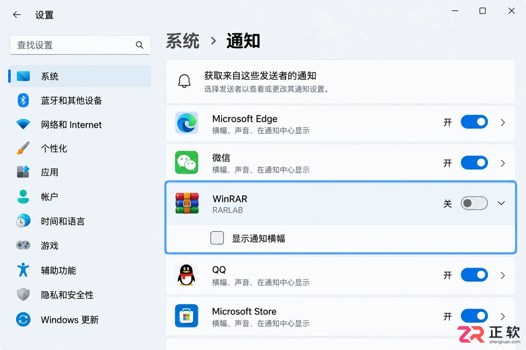Click the 辅助功能 accessibility figure icon
526x350 pixels.
click(23, 270)
